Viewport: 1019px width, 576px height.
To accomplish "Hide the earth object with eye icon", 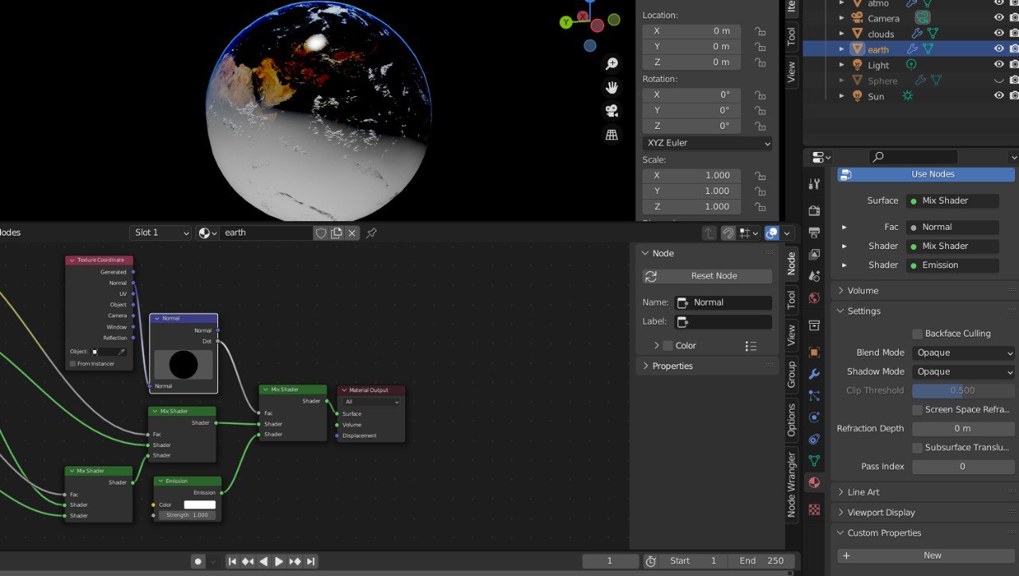I will [x=999, y=49].
